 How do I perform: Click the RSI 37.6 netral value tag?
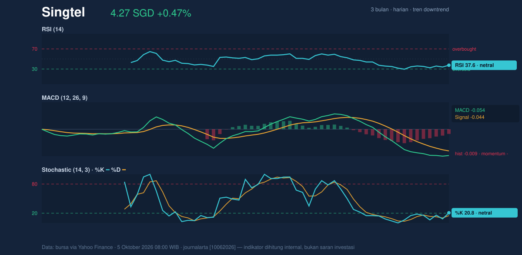[x=485, y=65]
